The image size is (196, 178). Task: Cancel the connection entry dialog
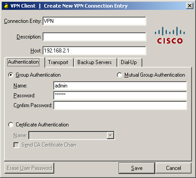pyautogui.click(x=174, y=168)
